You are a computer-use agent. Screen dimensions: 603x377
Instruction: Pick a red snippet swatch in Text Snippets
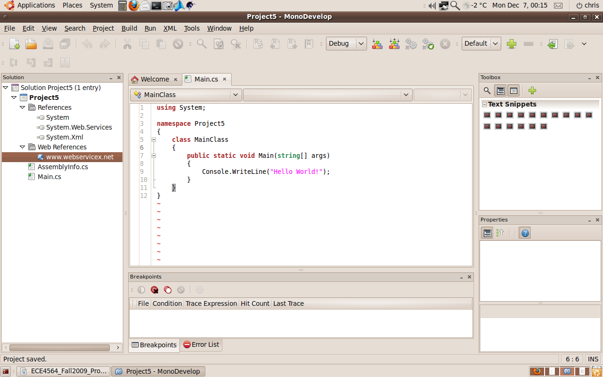pyautogui.click(x=487, y=115)
